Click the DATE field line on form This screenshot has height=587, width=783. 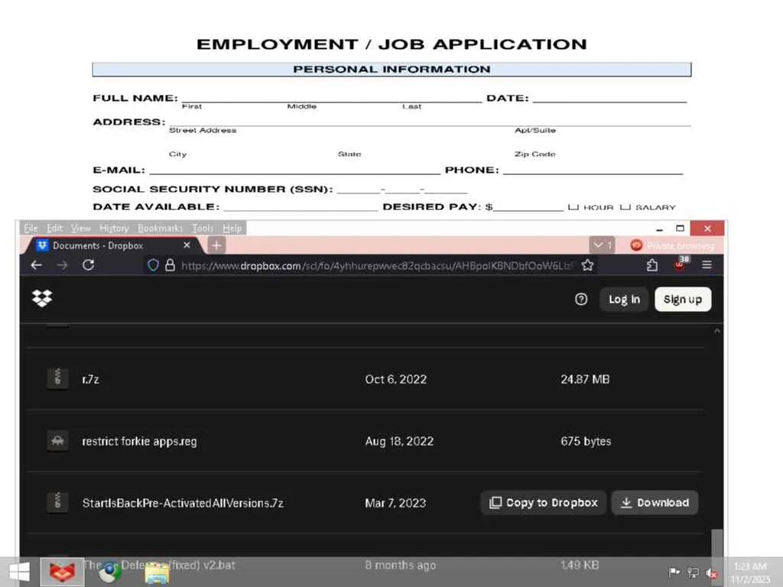(609, 98)
